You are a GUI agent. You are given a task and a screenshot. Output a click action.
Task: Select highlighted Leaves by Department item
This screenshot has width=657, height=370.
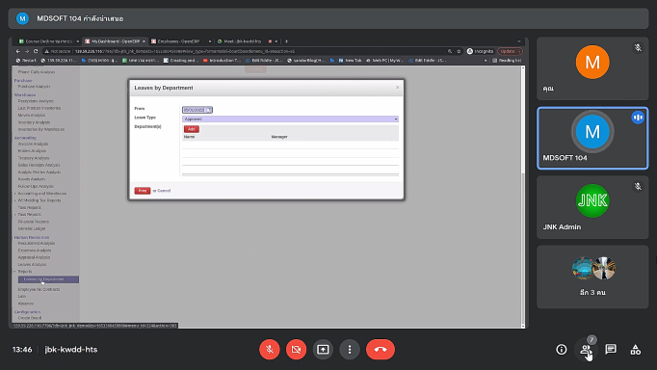[48, 279]
